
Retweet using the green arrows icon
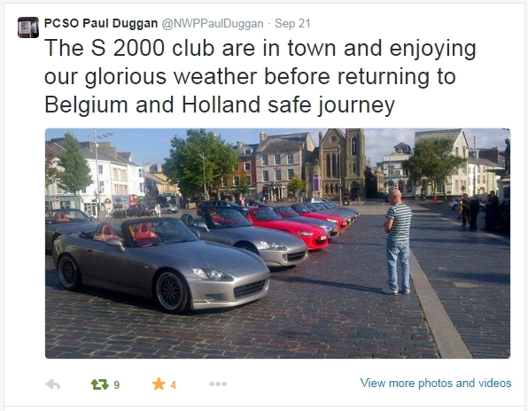point(100,384)
